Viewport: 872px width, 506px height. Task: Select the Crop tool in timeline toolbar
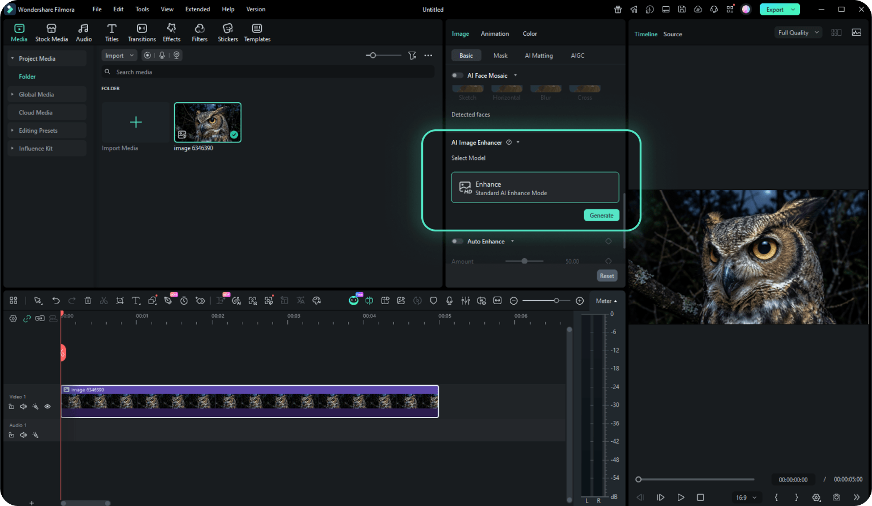[x=120, y=301]
